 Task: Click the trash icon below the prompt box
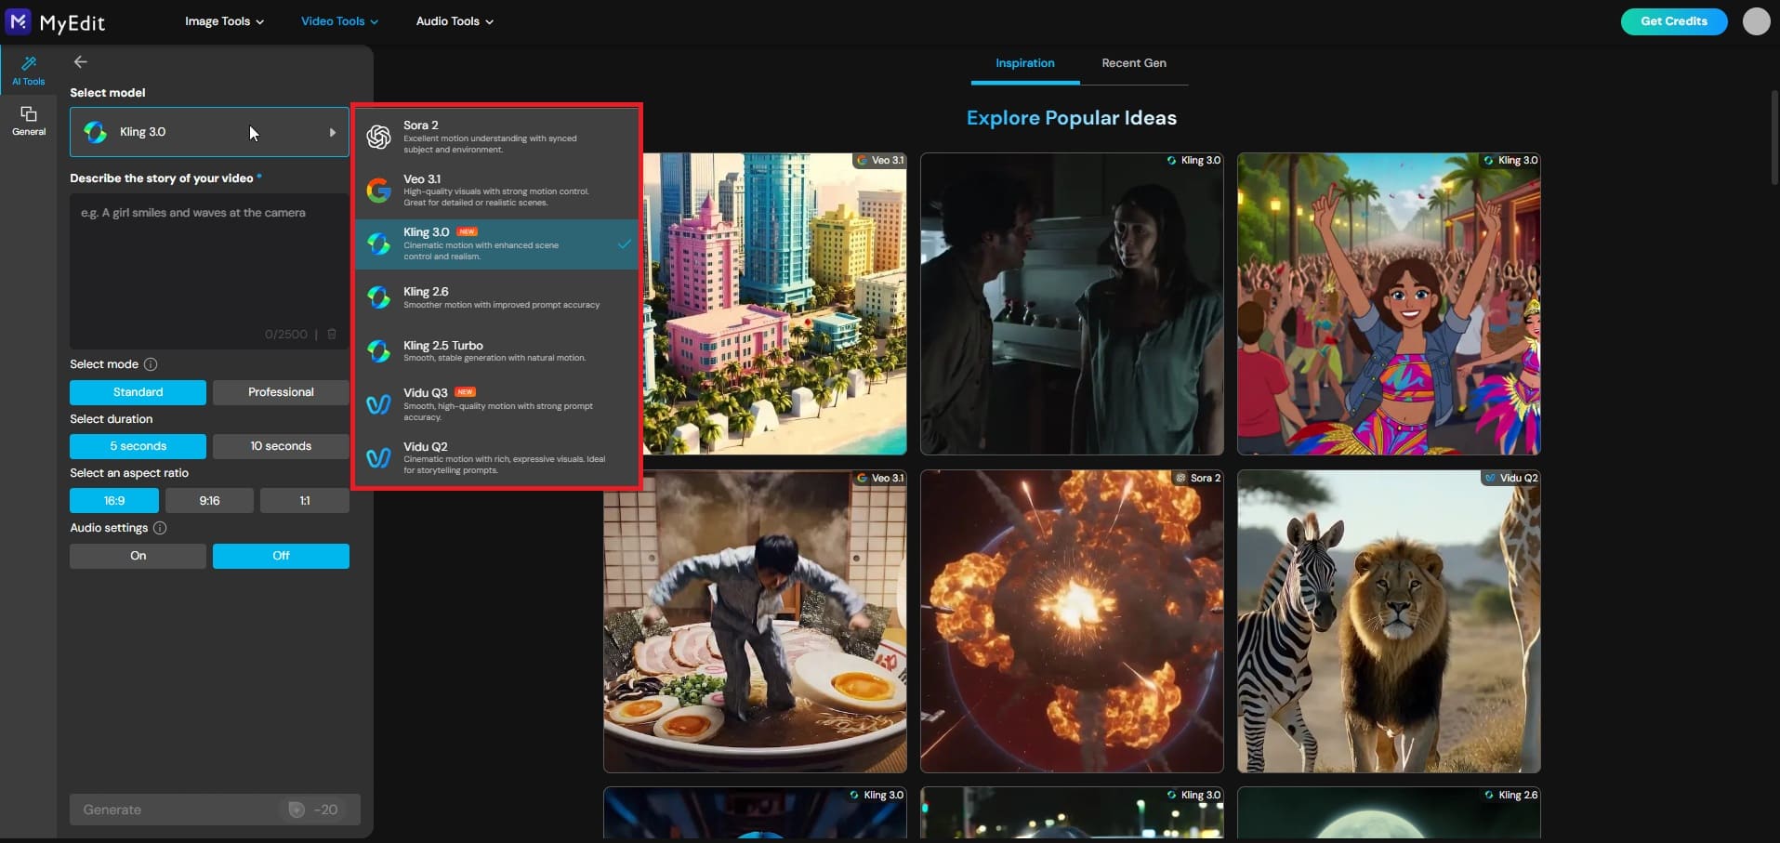point(331,334)
